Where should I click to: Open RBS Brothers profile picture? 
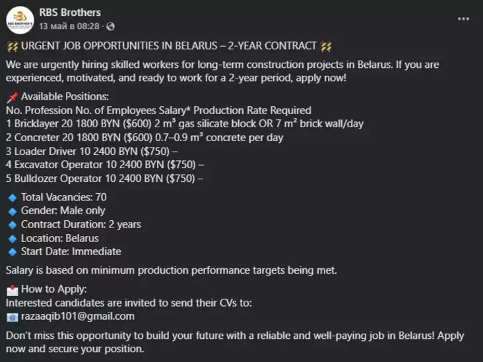(x=20, y=20)
